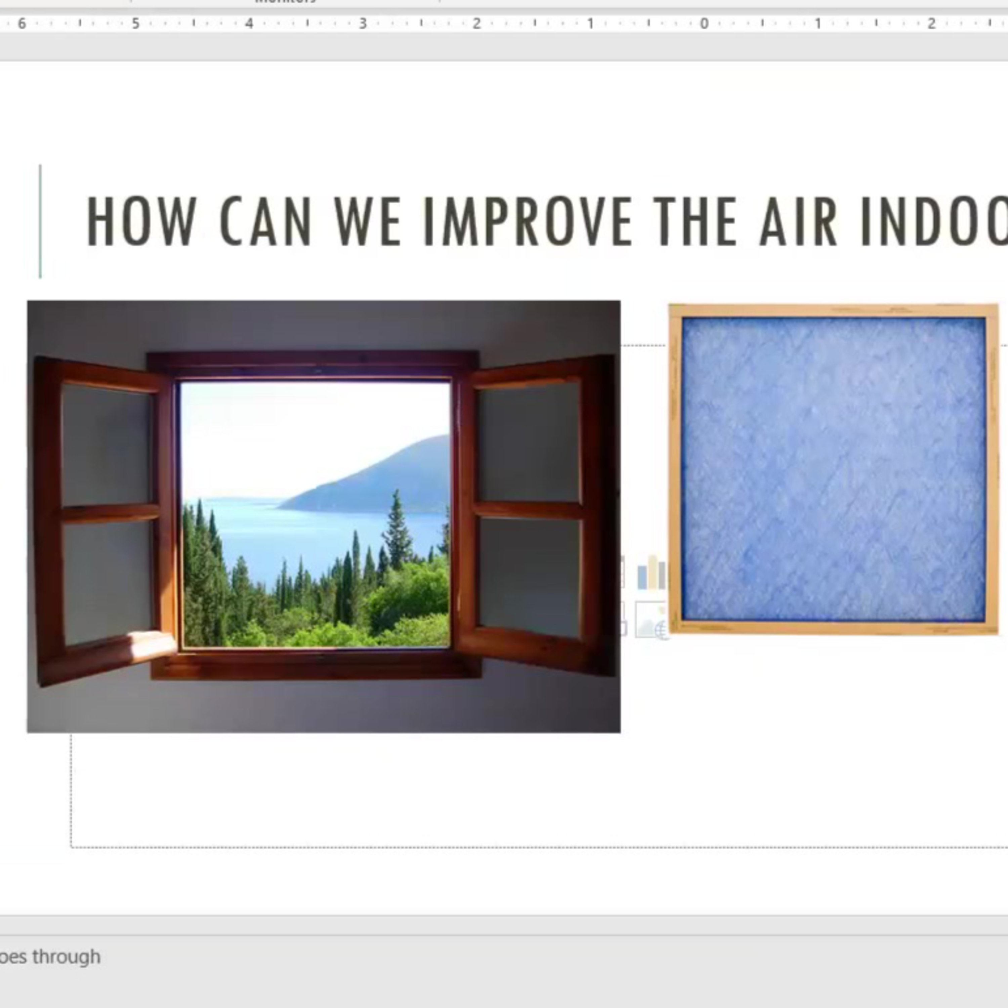Click the horizontal ruler at mark 0

coord(704,24)
